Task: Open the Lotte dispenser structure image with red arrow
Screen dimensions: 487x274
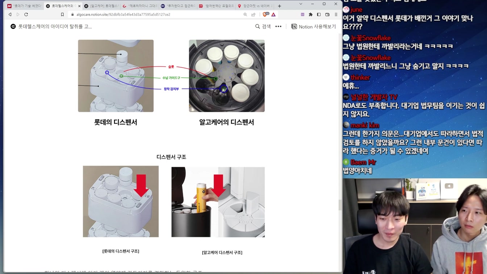Action: (121, 202)
